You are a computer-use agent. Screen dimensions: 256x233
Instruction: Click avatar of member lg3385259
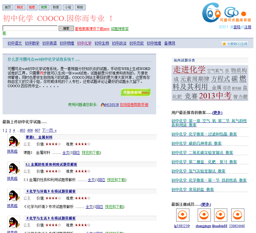[x=183, y=215]
